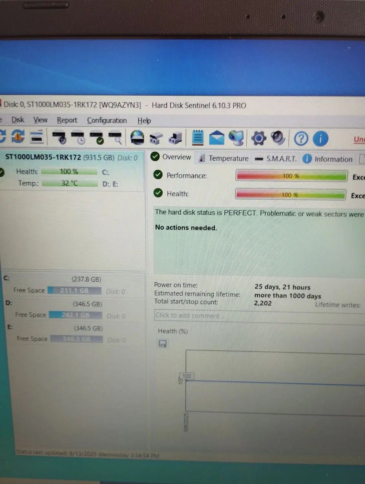Switch to the Information tab
This screenshot has height=484, width=365.
pyautogui.click(x=328, y=159)
